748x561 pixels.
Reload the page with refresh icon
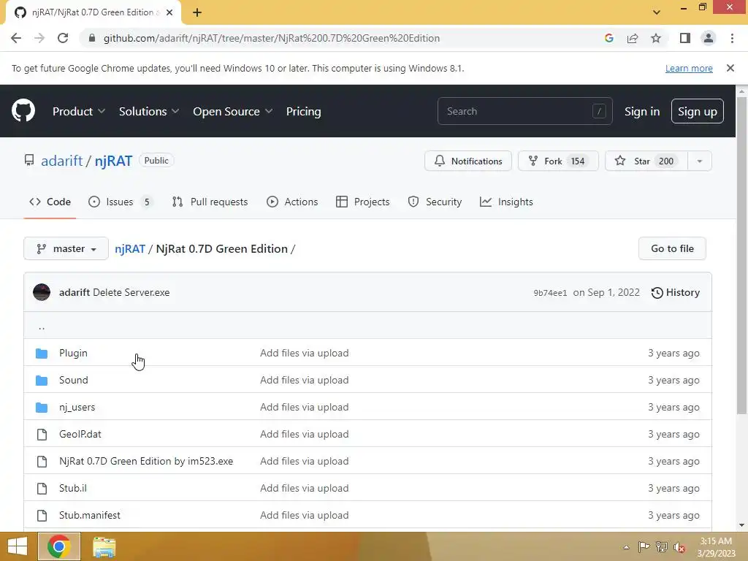tap(63, 38)
